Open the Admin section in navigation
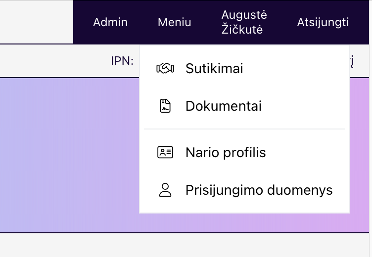Image resolution: width=372 pixels, height=257 pixels. coord(110,22)
